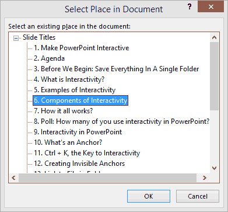Pick 9. Interactivity in PowerPoint slide
Screen dimensions: 228x212
point(78,132)
